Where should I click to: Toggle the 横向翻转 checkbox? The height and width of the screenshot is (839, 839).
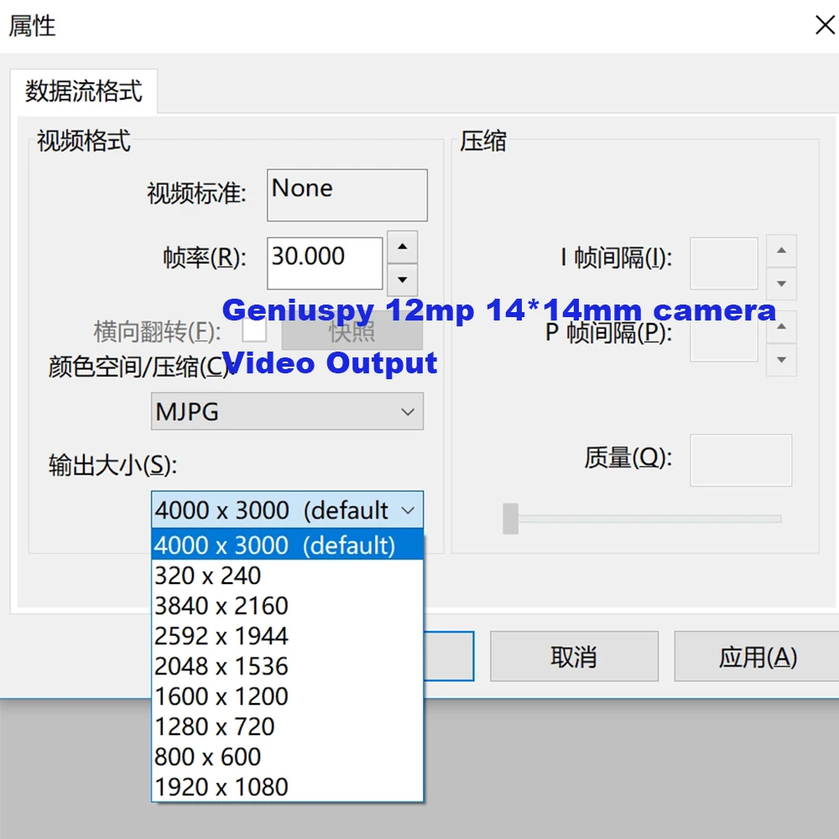253,331
